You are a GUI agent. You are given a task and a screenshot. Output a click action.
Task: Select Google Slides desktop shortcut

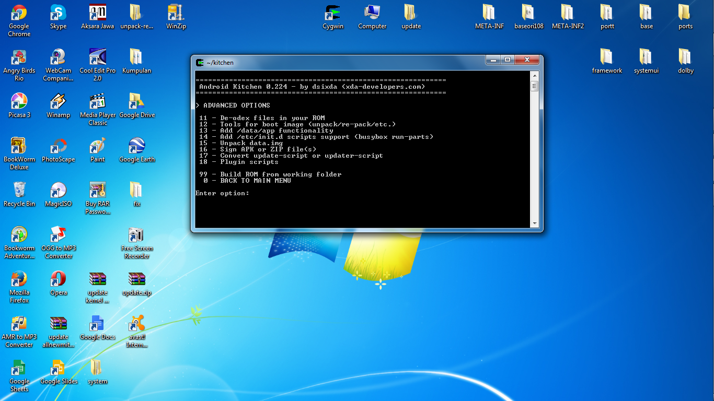pyautogui.click(x=59, y=372)
